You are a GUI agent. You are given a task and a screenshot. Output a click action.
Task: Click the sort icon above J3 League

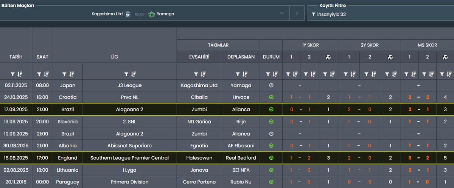point(133,74)
